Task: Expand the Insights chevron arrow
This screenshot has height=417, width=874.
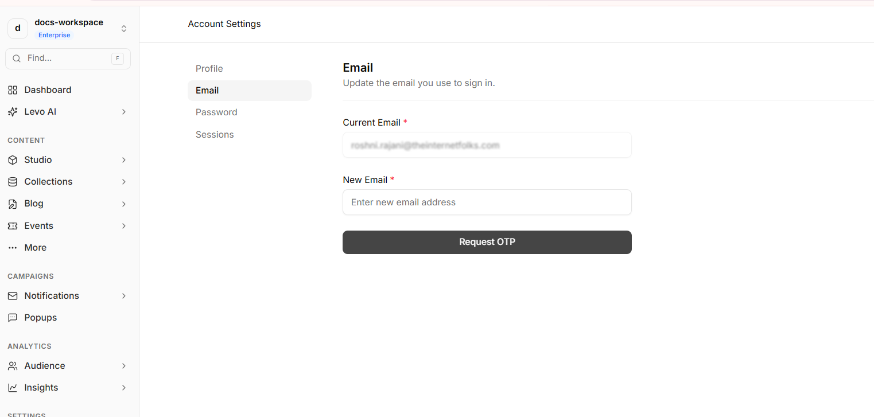Action: coord(123,388)
